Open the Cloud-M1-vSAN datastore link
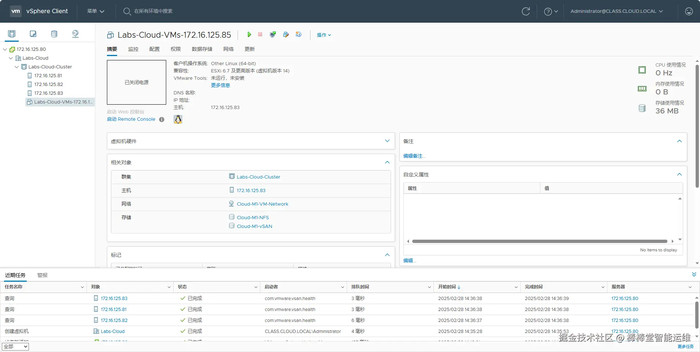 (x=254, y=226)
